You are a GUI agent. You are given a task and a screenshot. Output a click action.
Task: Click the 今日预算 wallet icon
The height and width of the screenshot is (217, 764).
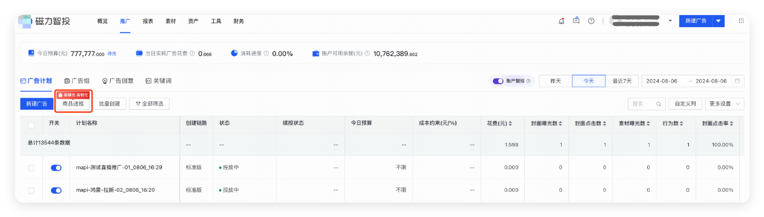[31, 53]
